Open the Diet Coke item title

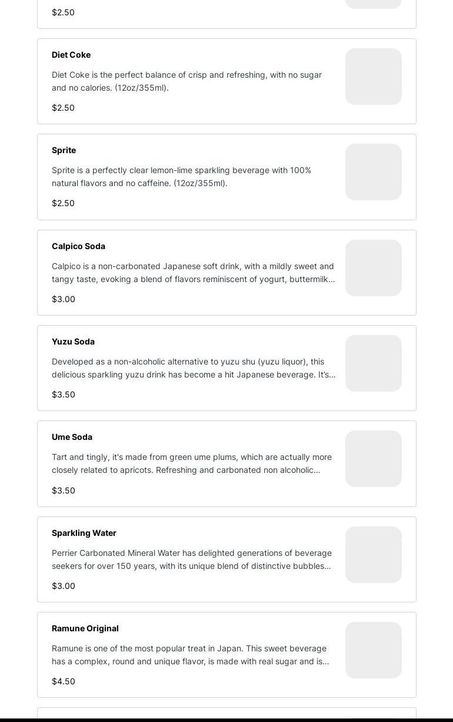point(71,55)
